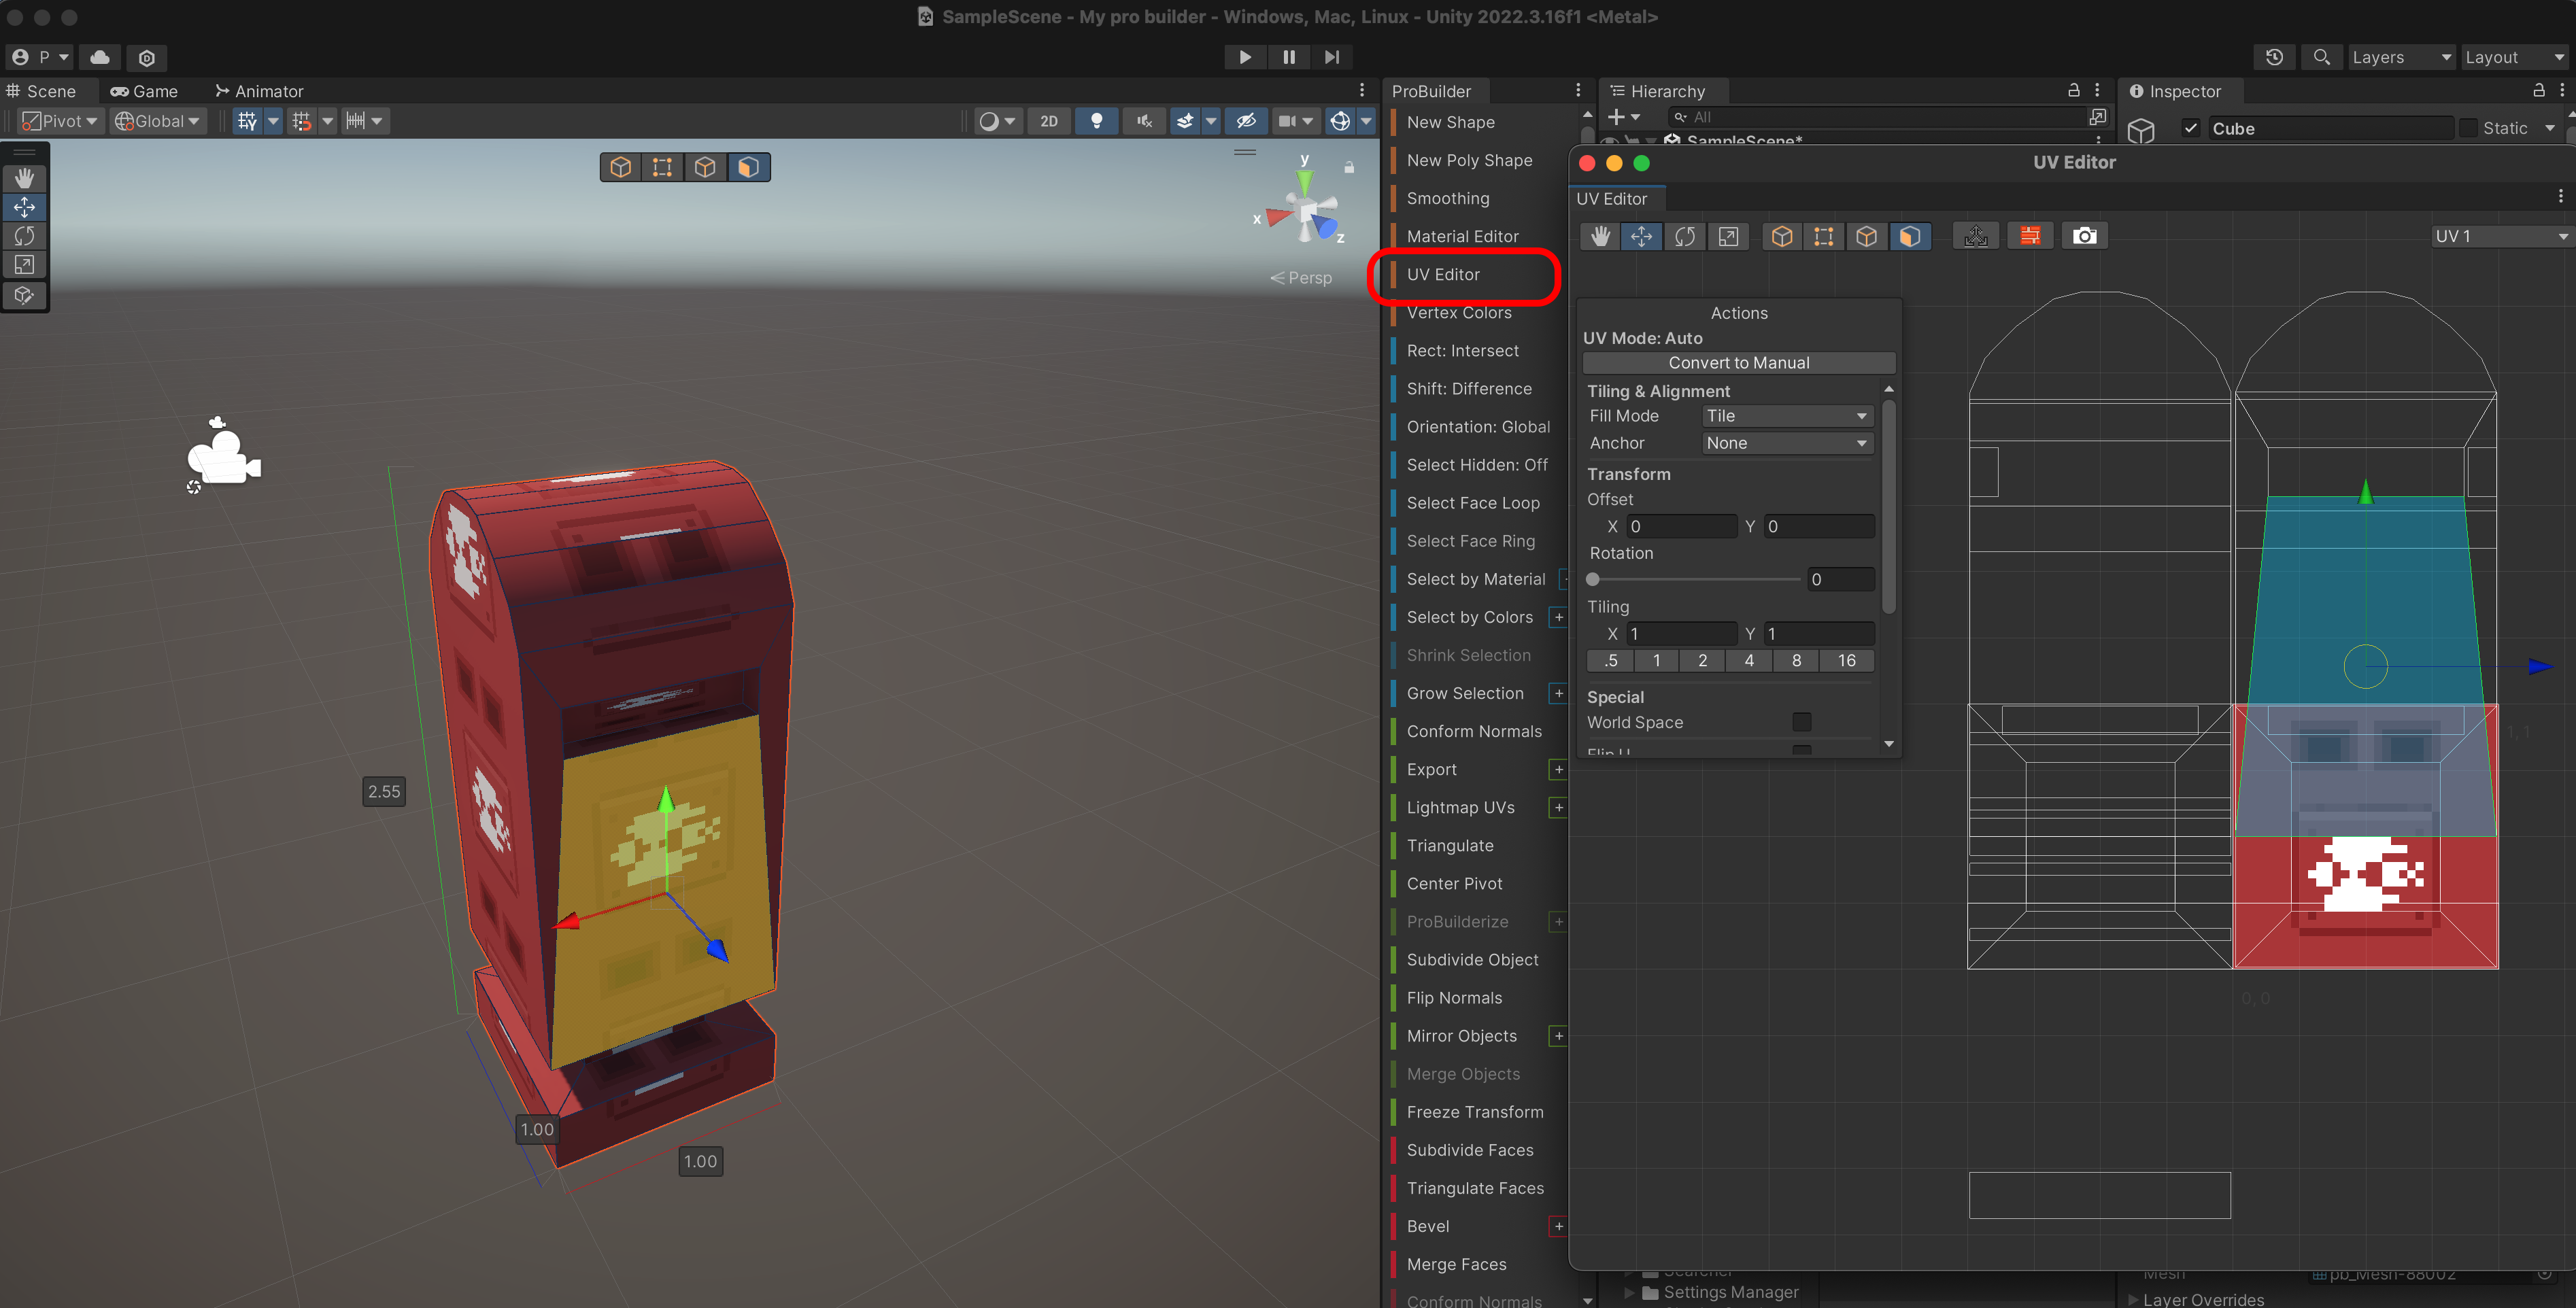This screenshot has height=1308, width=2576.
Task: Toggle scene lighting lightbulb icon
Action: point(1097,121)
